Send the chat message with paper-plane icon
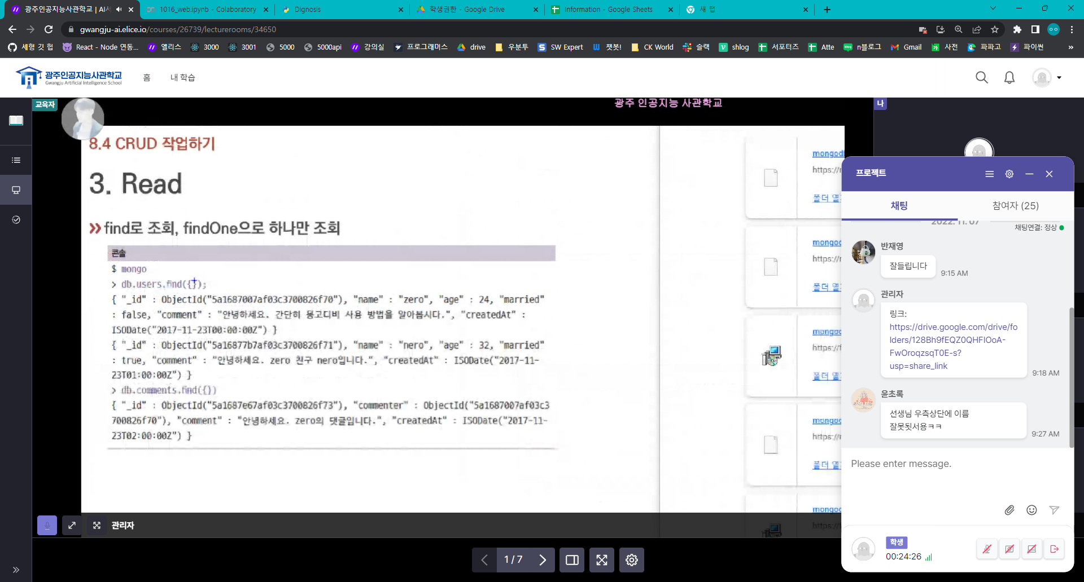Image resolution: width=1084 pixels, height=582 pixels. 1054,510
